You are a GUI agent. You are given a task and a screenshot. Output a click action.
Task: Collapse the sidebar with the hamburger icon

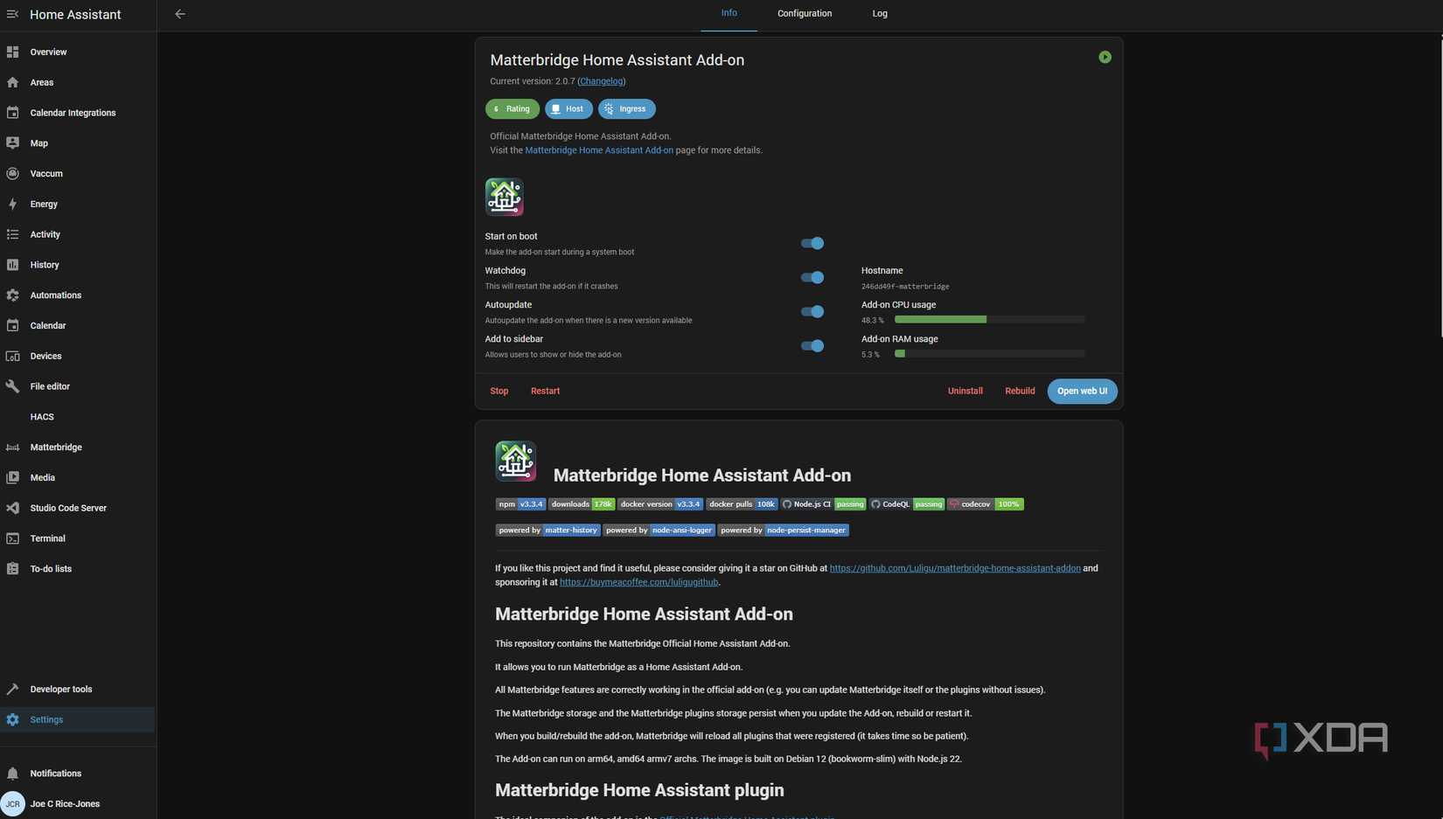(12, 14)
